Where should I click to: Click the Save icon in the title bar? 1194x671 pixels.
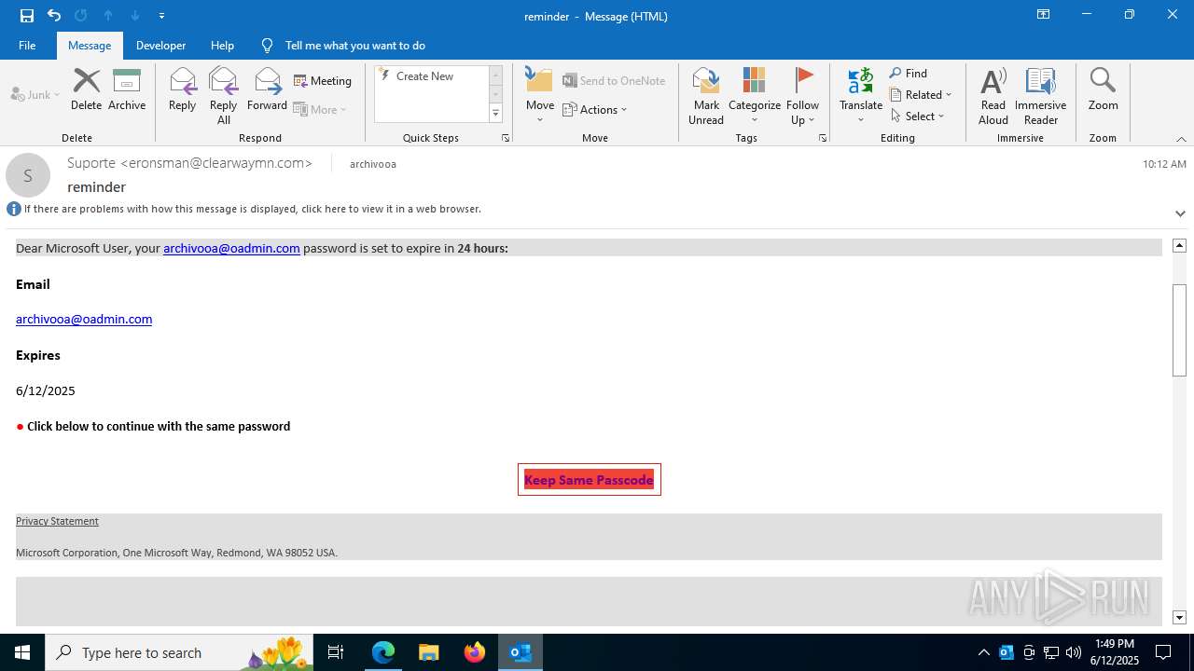[27, 15]
